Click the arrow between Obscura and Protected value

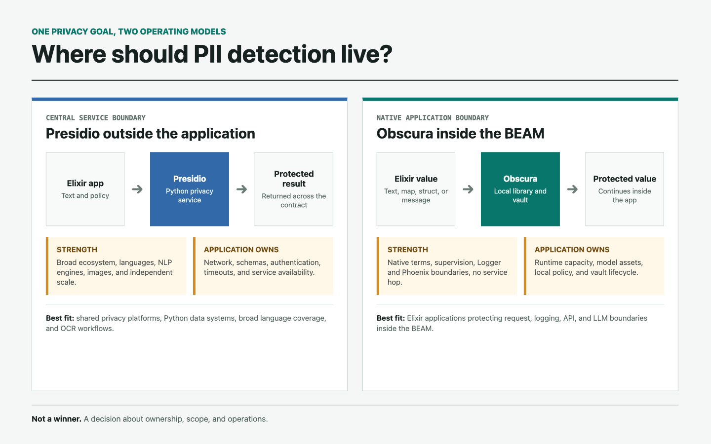click(572, 189)
